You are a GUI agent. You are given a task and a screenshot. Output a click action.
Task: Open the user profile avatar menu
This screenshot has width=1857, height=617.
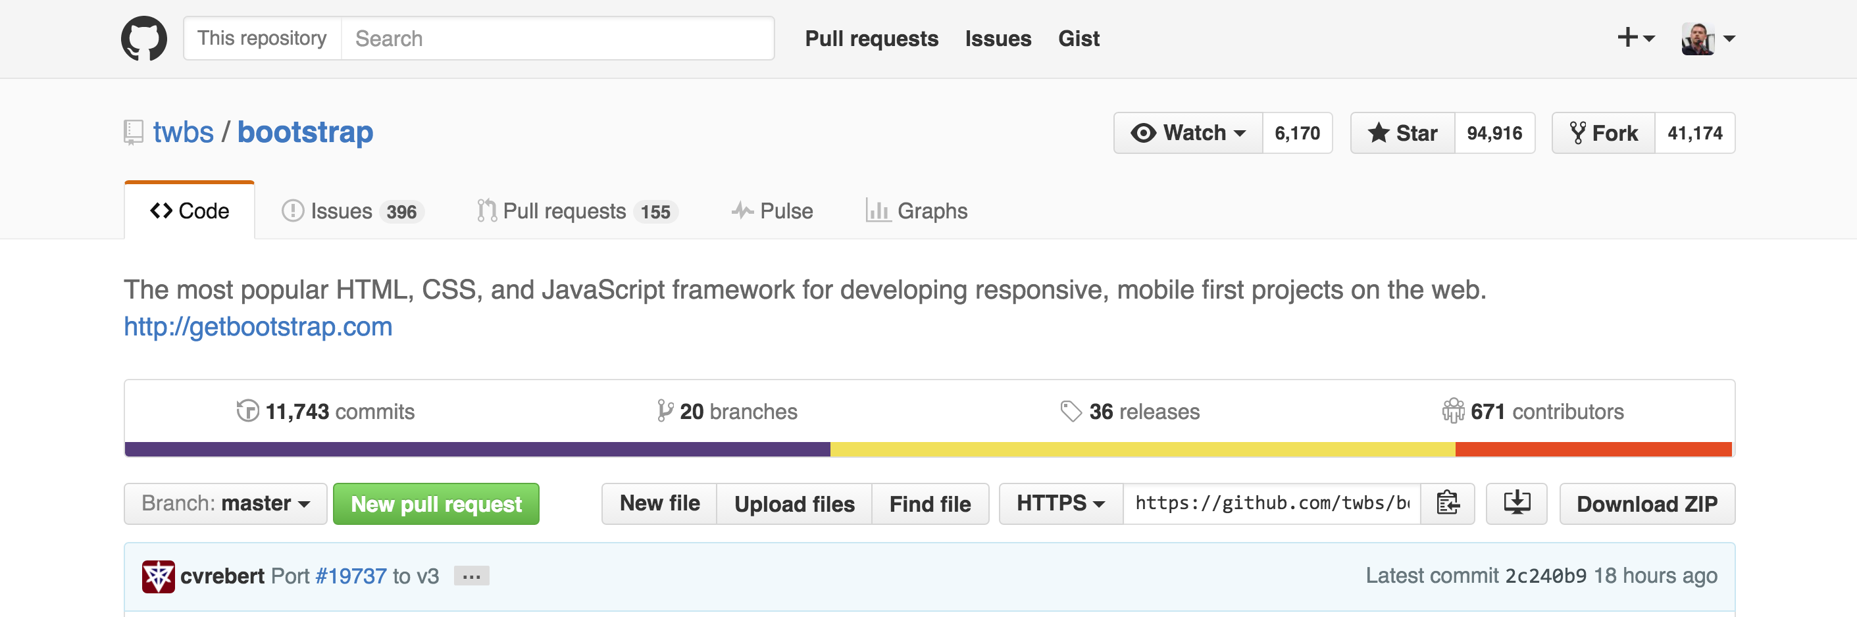(x=1708, y=38)
